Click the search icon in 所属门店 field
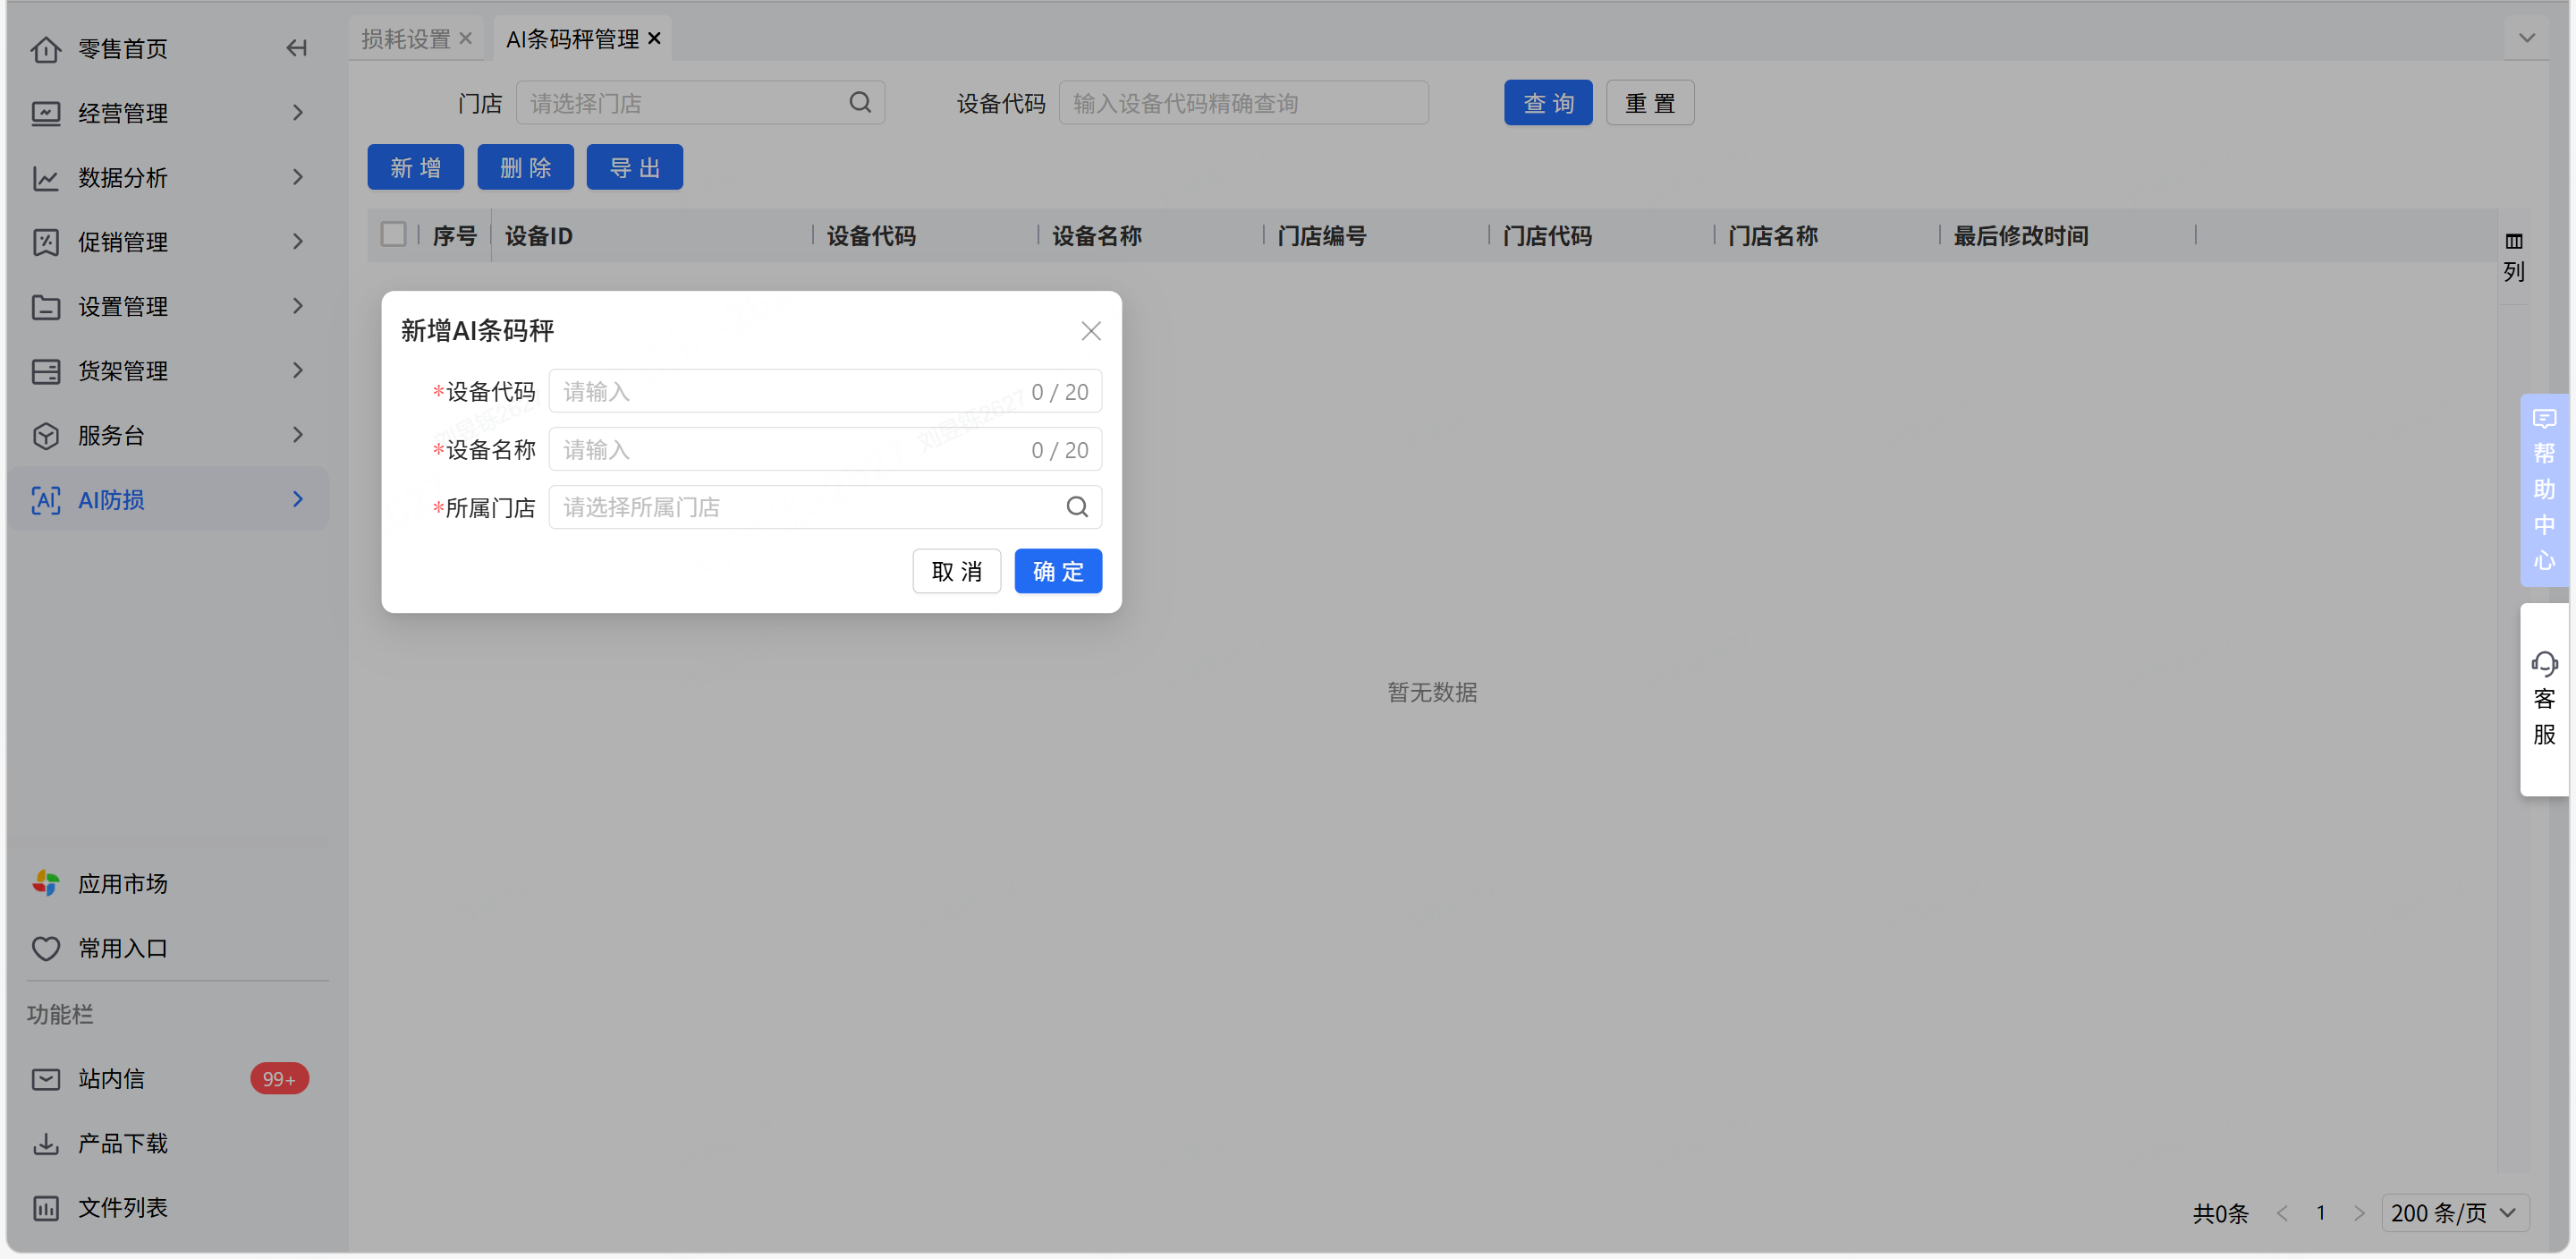The height and width of the screenshot is (1259, 2576). pyautogui.click(x=1076, y=507)
